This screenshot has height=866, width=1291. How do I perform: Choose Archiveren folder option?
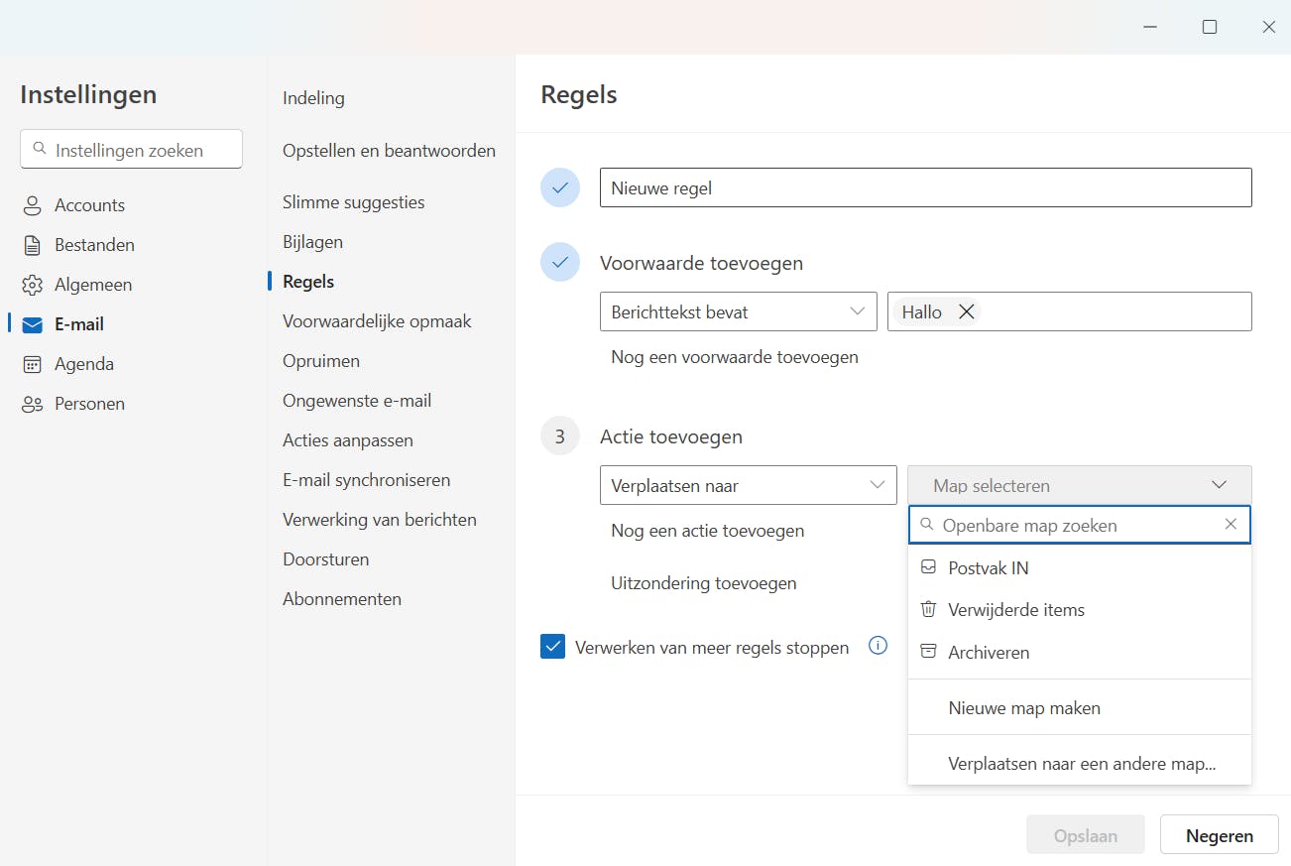click(x=988, y=653)
